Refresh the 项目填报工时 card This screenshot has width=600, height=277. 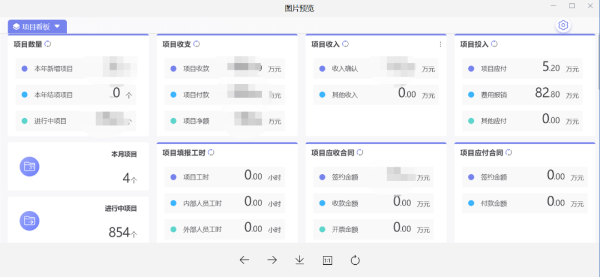point(211,152)
